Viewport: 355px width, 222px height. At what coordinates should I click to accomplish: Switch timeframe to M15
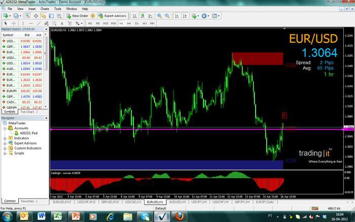105,23
